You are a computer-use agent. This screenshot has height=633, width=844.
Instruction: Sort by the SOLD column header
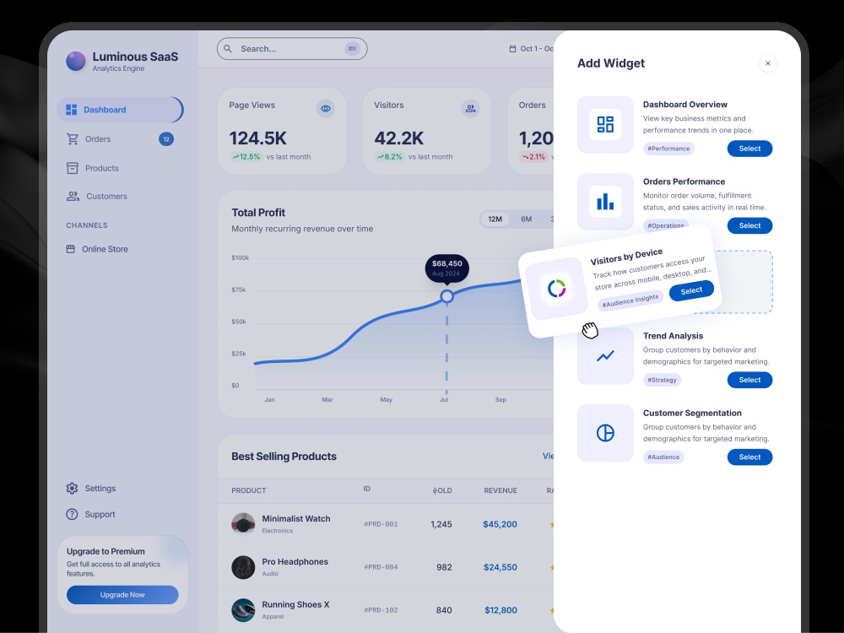click(442, 490)
